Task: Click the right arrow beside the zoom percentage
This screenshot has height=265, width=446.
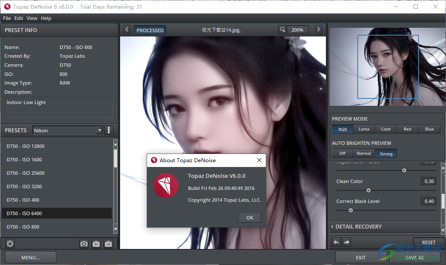Action: click(319, 29)
